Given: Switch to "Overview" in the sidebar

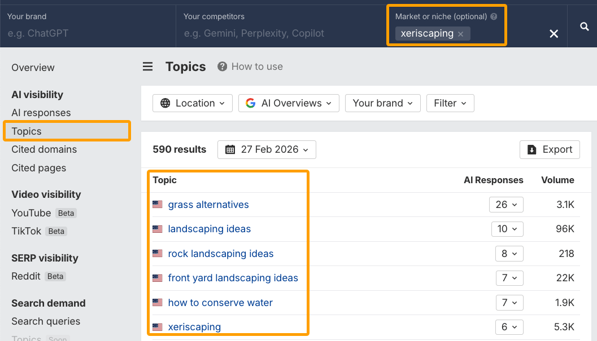Looking at the screenshot, I should click(x=33, y=67).
